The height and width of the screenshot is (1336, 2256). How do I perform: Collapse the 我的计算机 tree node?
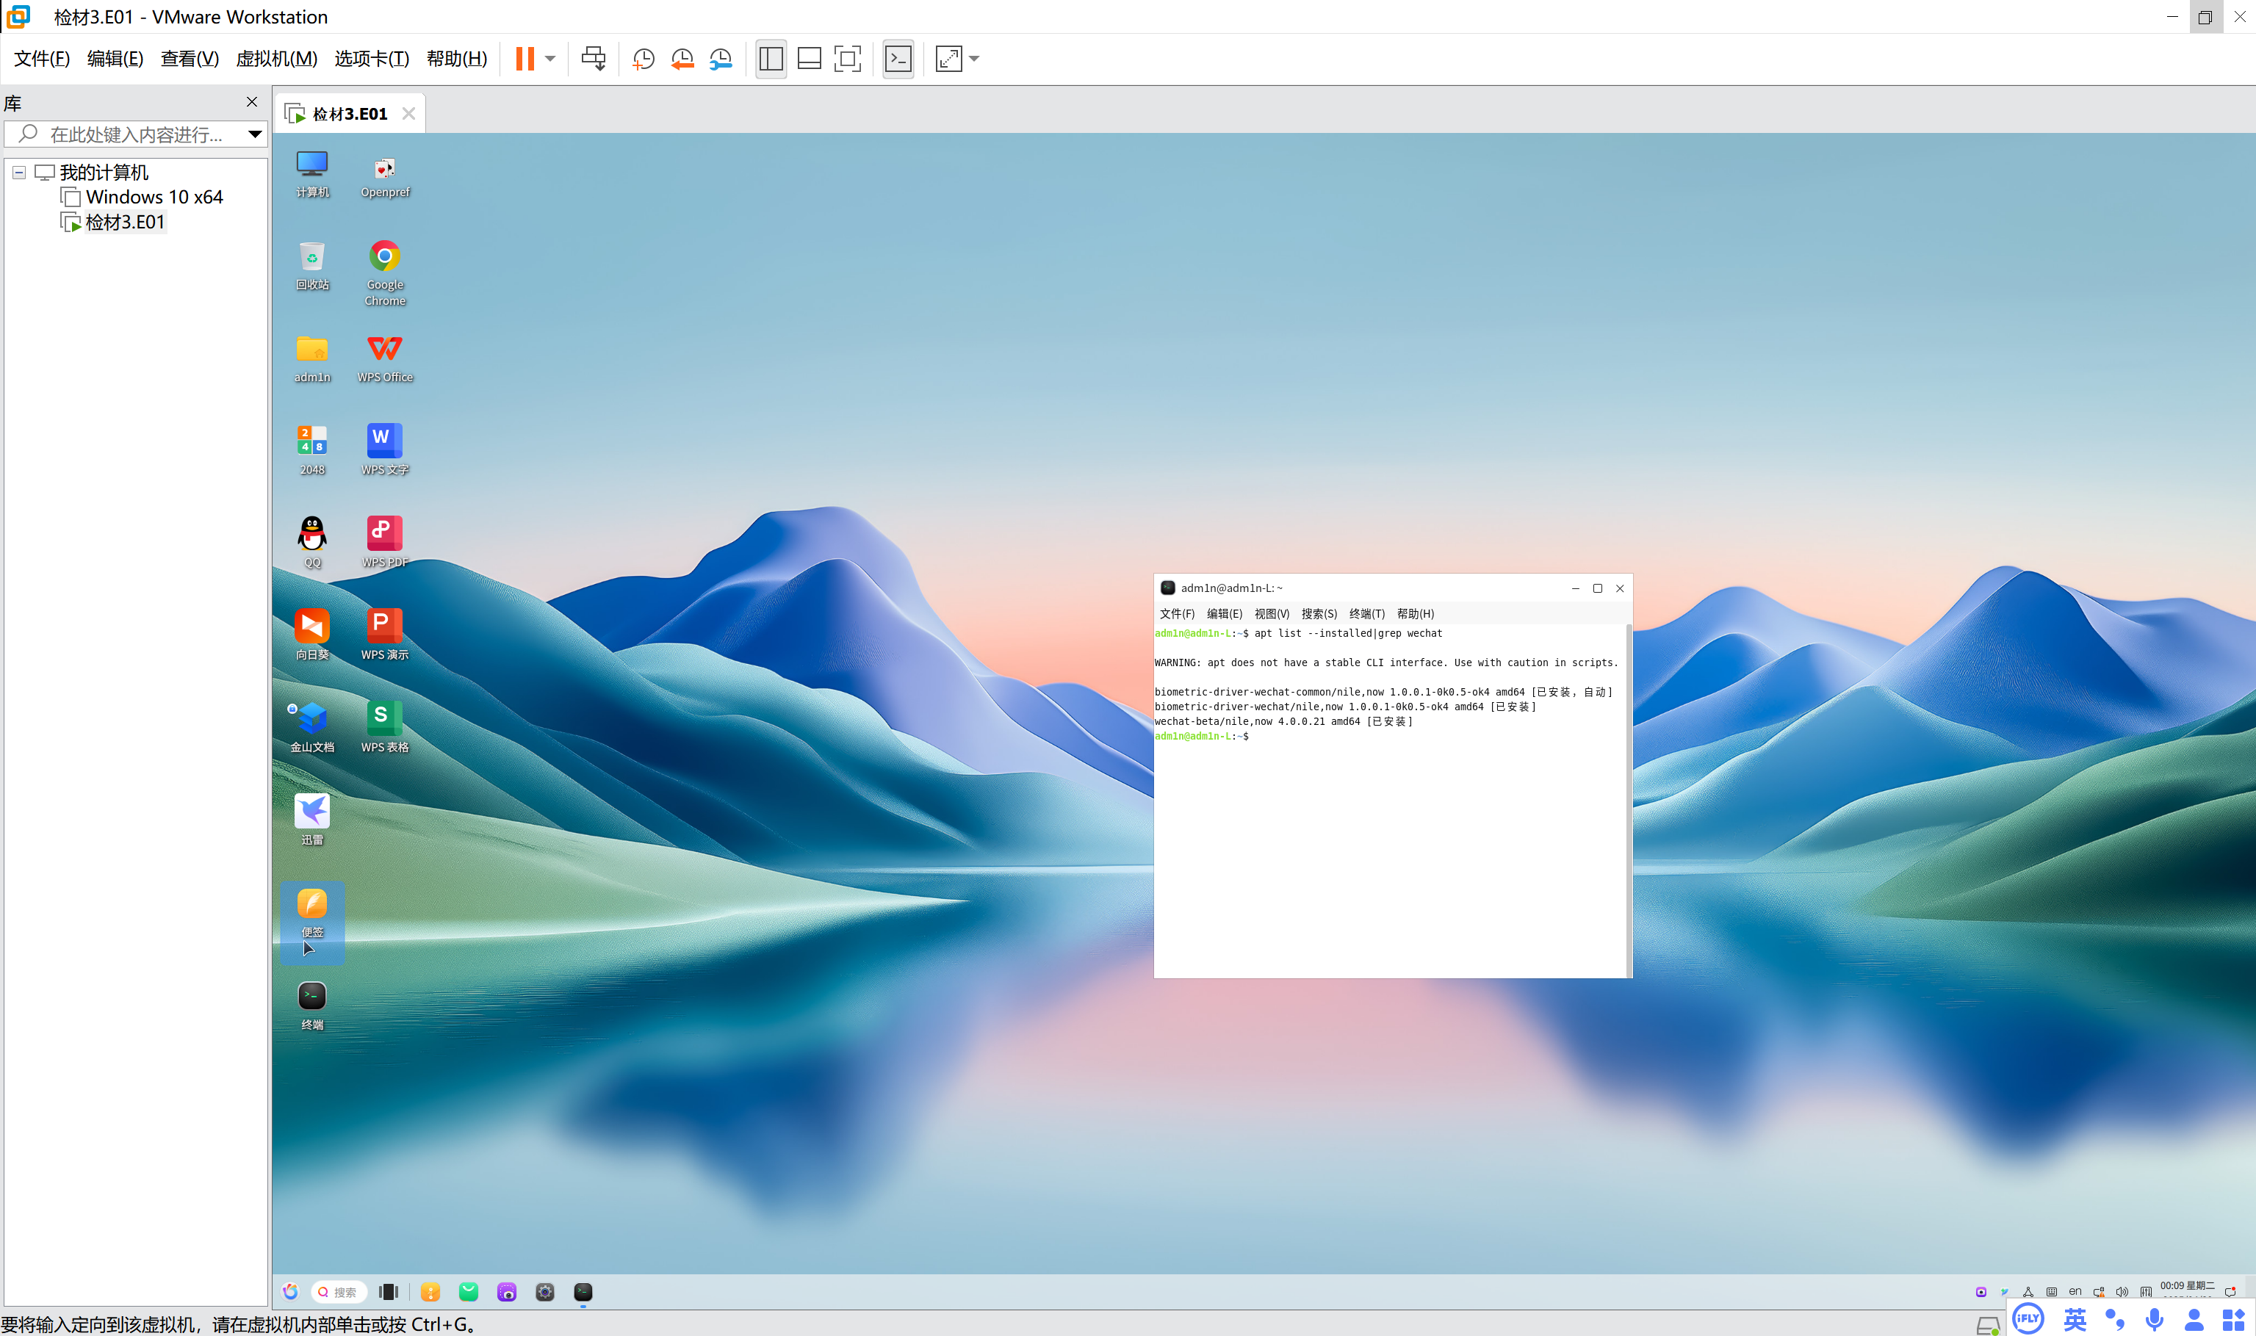coord(19,172)
